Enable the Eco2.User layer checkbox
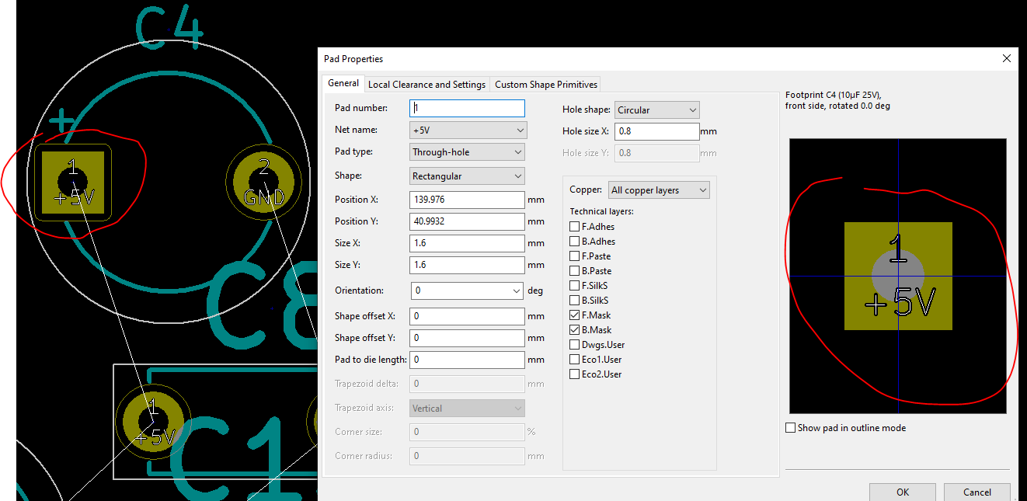The image size is (1027, 501). 575,374
